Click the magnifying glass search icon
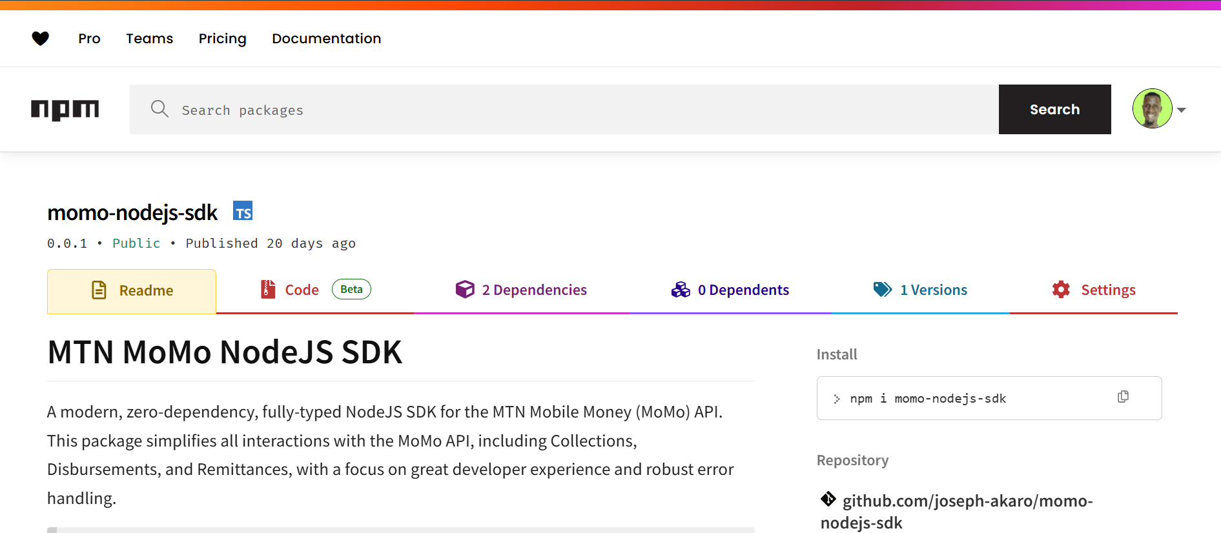Screen dimensions: 1221x533 click(159, 109)
